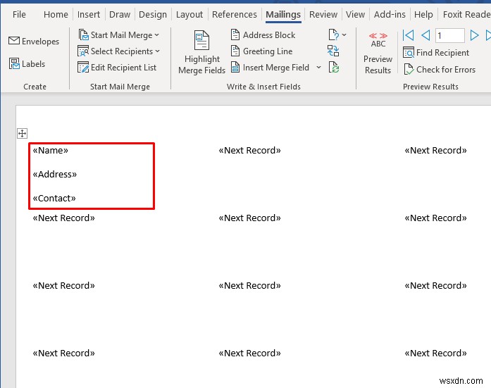Expand the Select Recipients dropdown arrow
The image size is (491, 388).
point(158,51)
